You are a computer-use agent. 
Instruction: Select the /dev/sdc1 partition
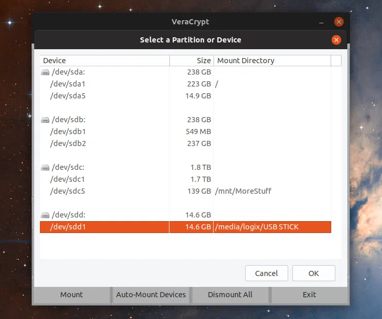[186, 179]
